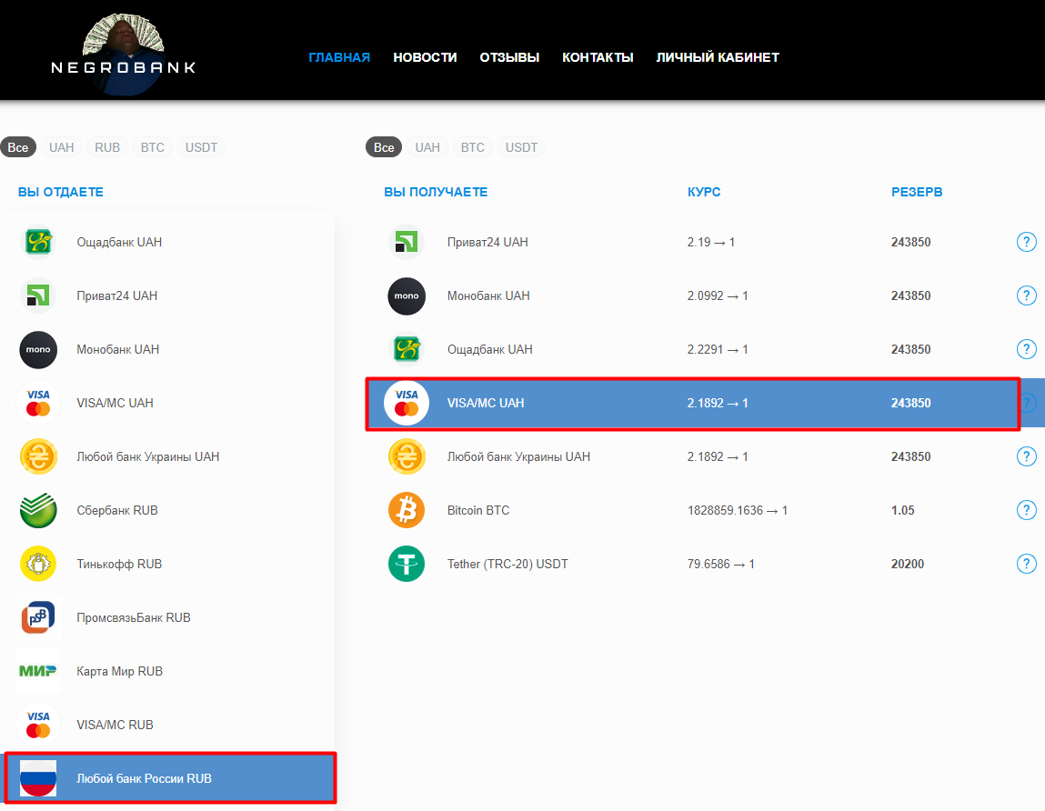The width and height of the screenshot is (1045, 811).
Task: Filter receive column by BTC
Action: click(x=473, y=147)
